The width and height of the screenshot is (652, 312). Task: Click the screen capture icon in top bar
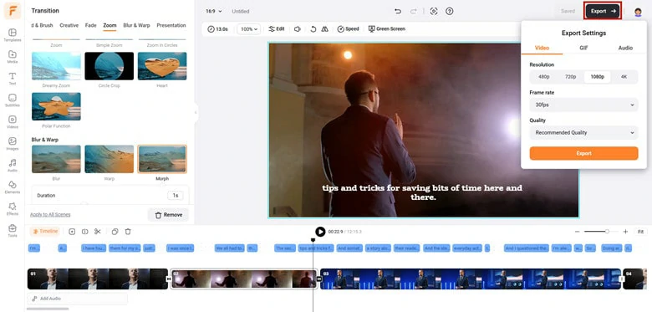[x=434, y=11]
